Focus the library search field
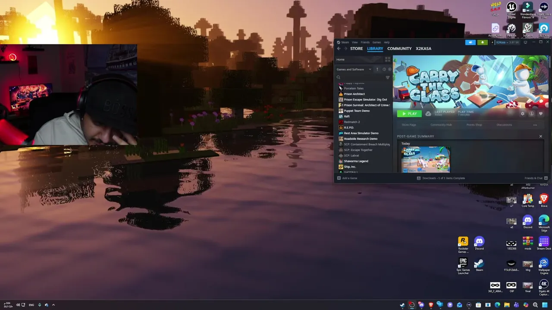552x310 pixels. (x=360, y=77)
